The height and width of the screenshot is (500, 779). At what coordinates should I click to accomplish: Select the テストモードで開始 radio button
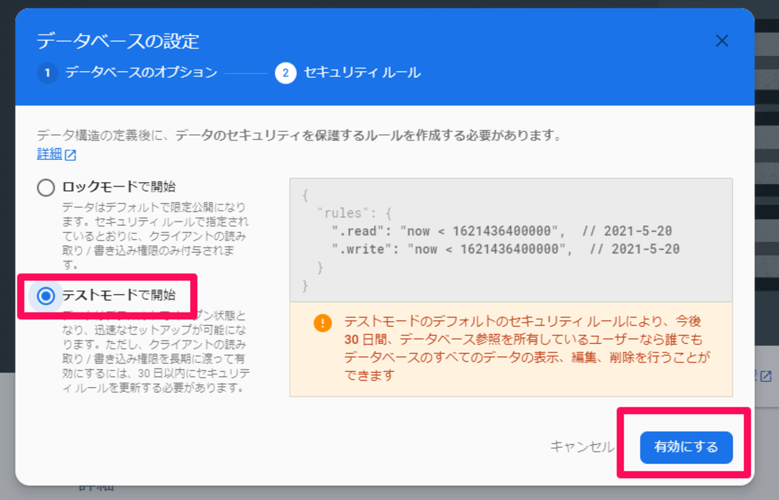(x=46, y=296)
